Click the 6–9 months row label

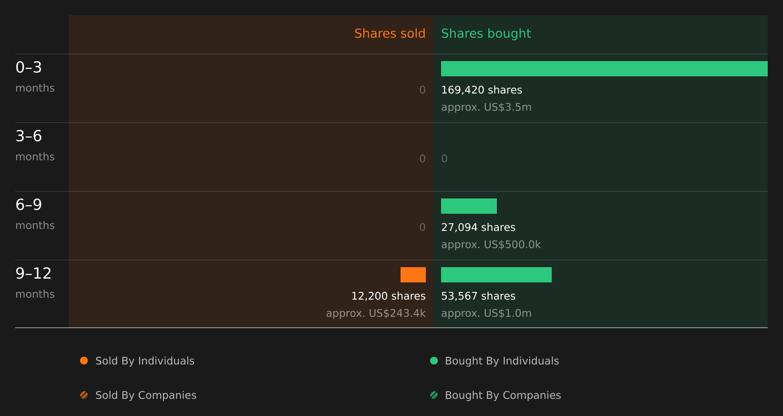point(35,214)
